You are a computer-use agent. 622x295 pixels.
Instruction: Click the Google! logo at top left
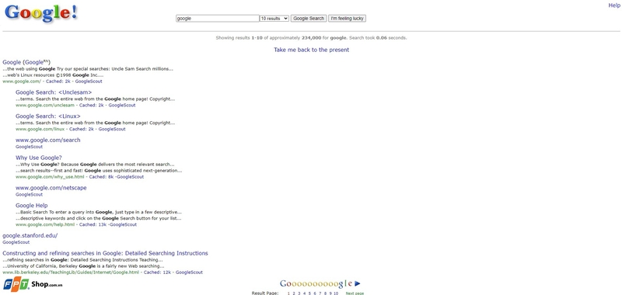coord(41,13)
